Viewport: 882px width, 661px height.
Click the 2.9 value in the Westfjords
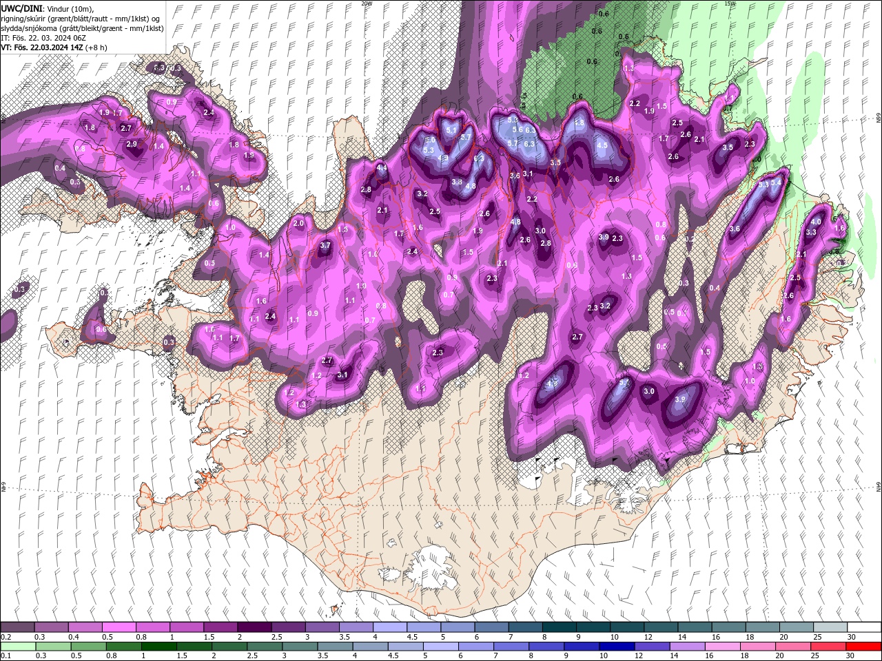click(132, 145)
